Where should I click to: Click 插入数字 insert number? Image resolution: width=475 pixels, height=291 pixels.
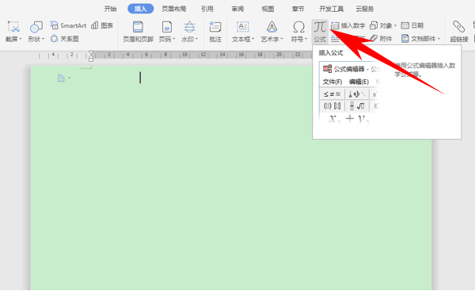click(348, 25)
